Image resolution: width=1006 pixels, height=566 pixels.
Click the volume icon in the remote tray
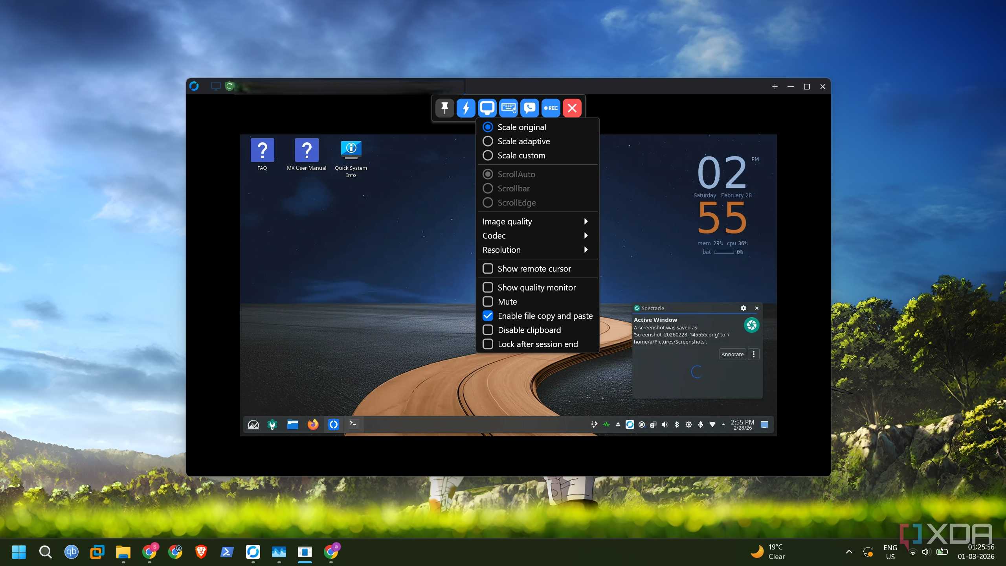665,424
